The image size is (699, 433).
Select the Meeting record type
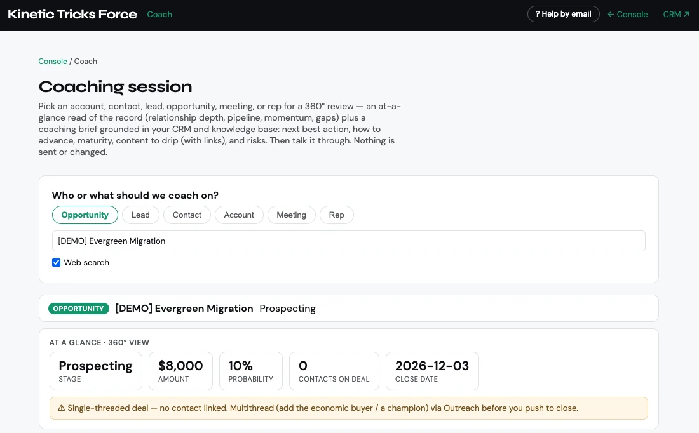click(x=291, y=215)
